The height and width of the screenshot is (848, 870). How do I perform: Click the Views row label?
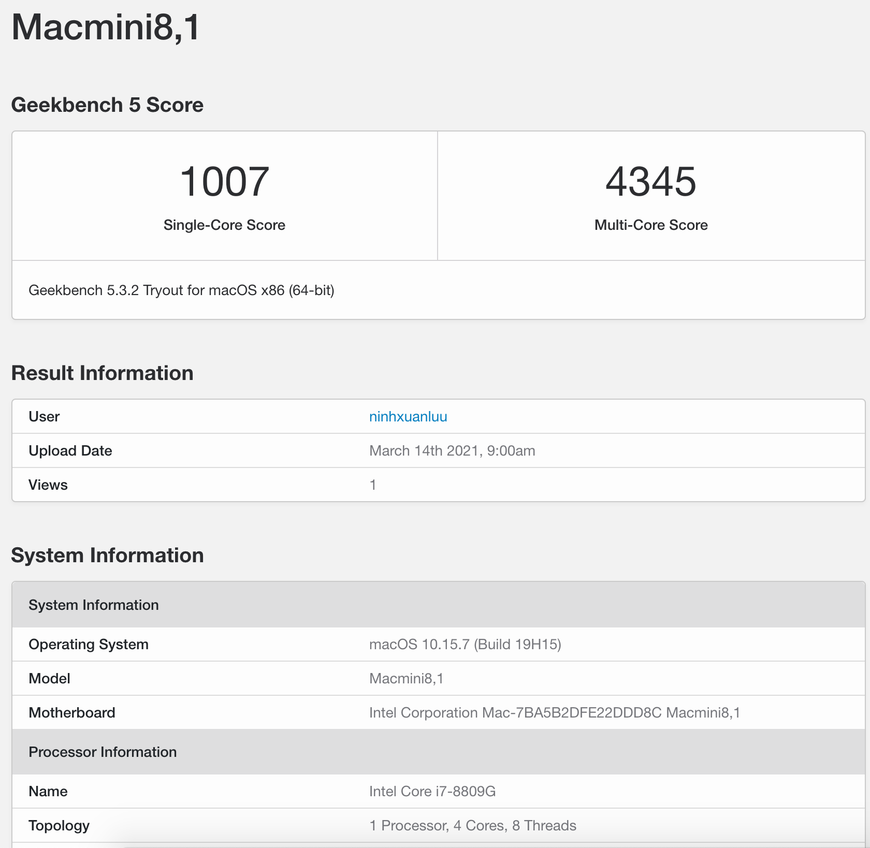[48, 485]
